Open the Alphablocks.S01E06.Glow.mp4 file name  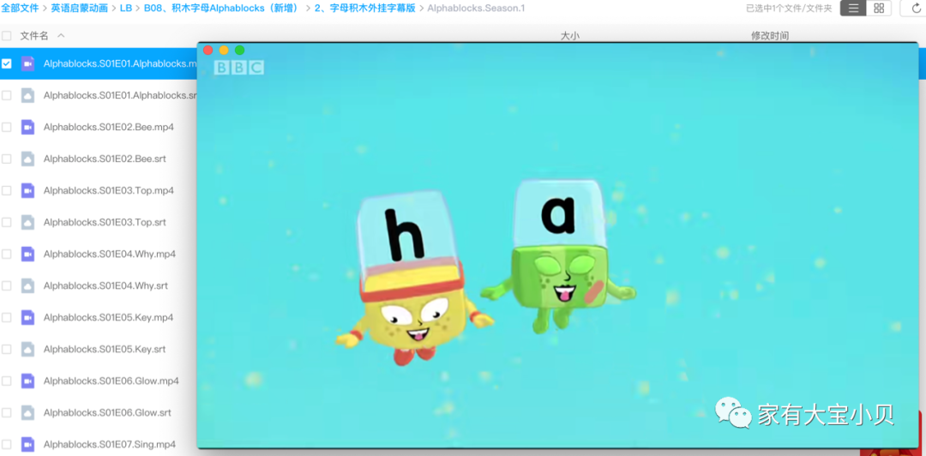pos(111,381)
